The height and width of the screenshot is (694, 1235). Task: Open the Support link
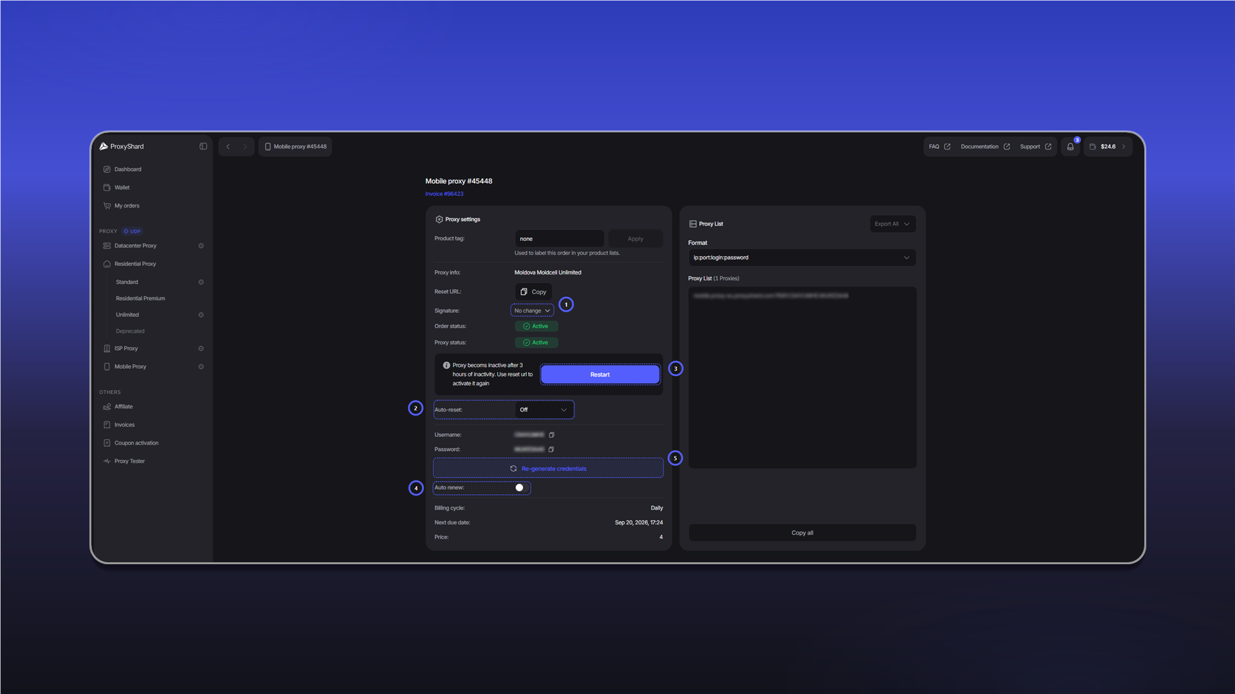click(1036, 147)
